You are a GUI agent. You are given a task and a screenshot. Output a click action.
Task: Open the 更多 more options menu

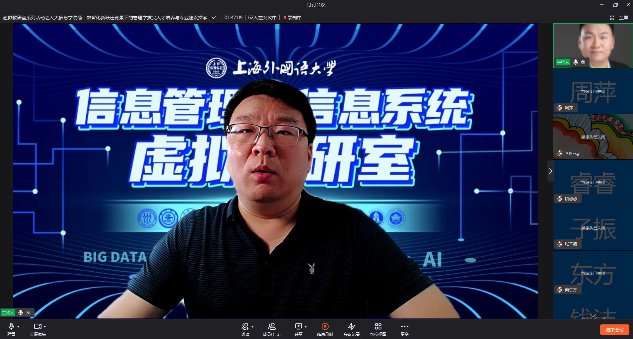tap(404, 327)
